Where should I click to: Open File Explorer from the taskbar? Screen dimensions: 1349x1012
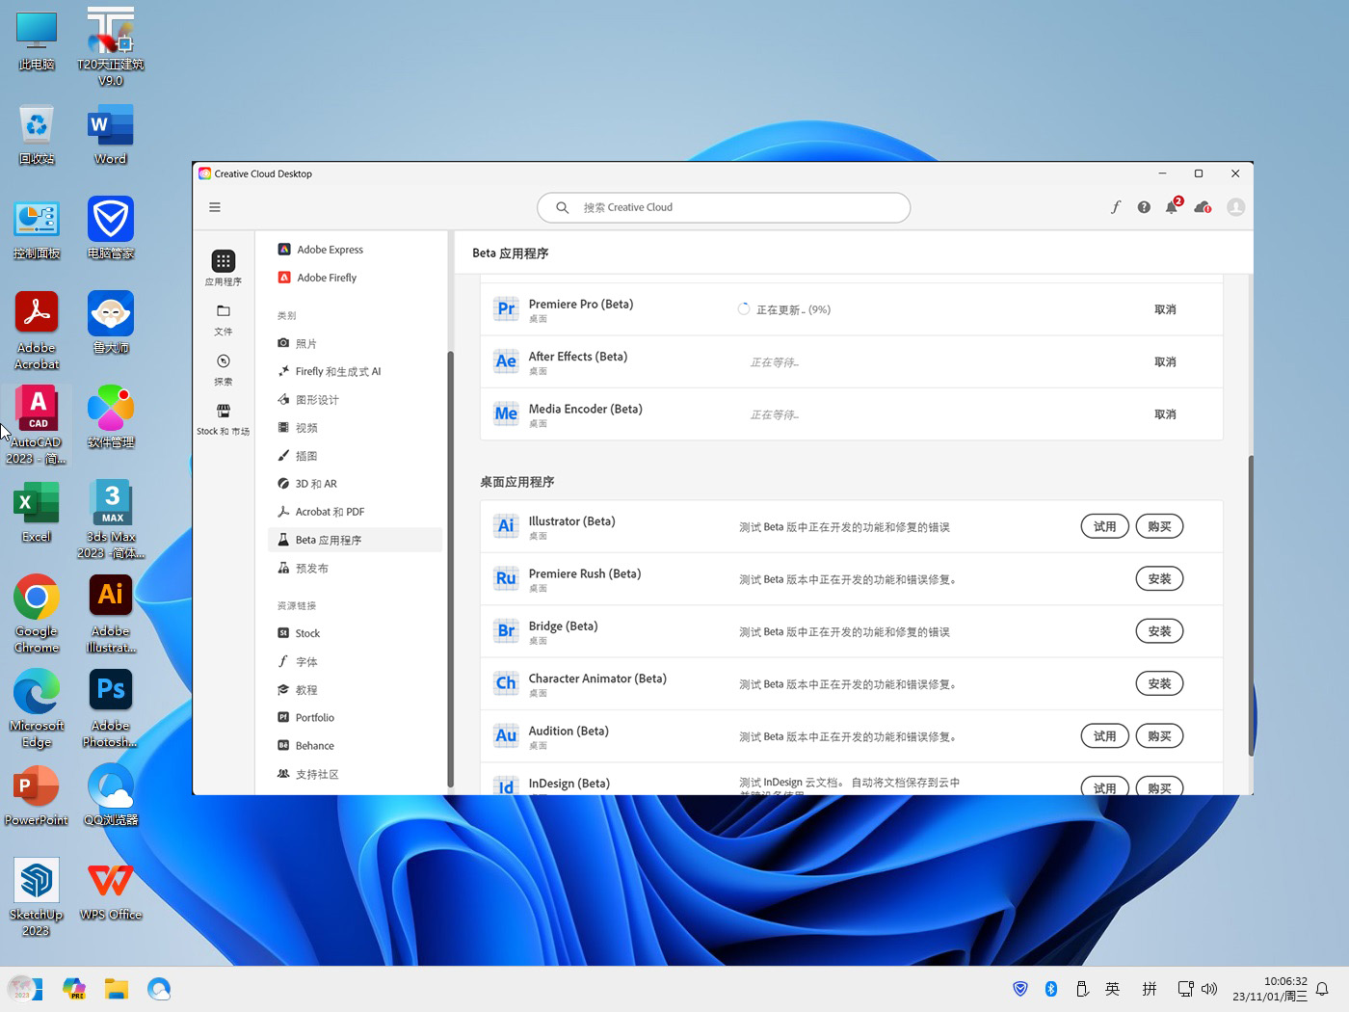click(x=117, y=989)
